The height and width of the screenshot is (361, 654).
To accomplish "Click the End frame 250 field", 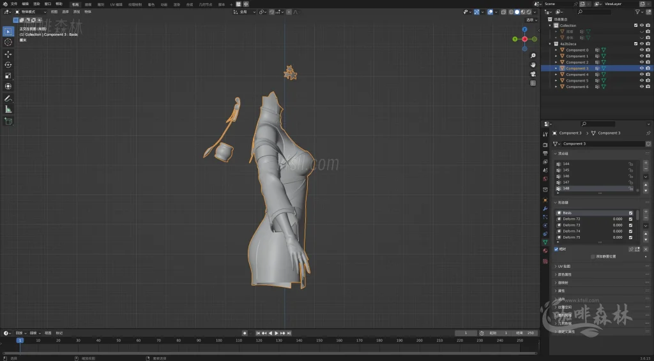I will (x=525, y=333).
